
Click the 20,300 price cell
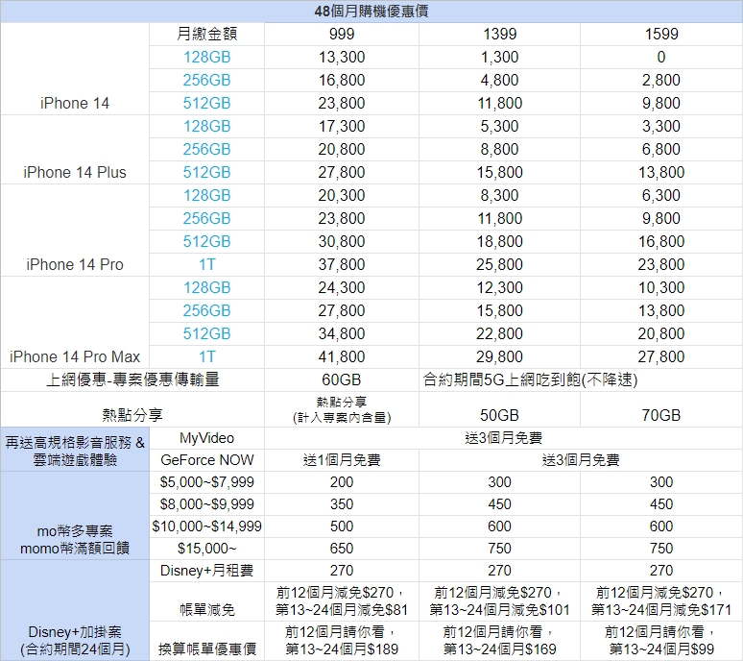click(x=342, y=195)
